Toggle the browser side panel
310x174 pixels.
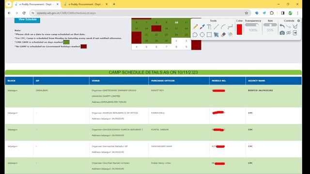pos(283,13)
